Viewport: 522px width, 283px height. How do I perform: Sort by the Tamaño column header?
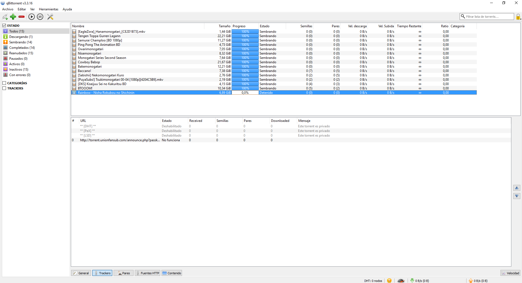(218, 26)
